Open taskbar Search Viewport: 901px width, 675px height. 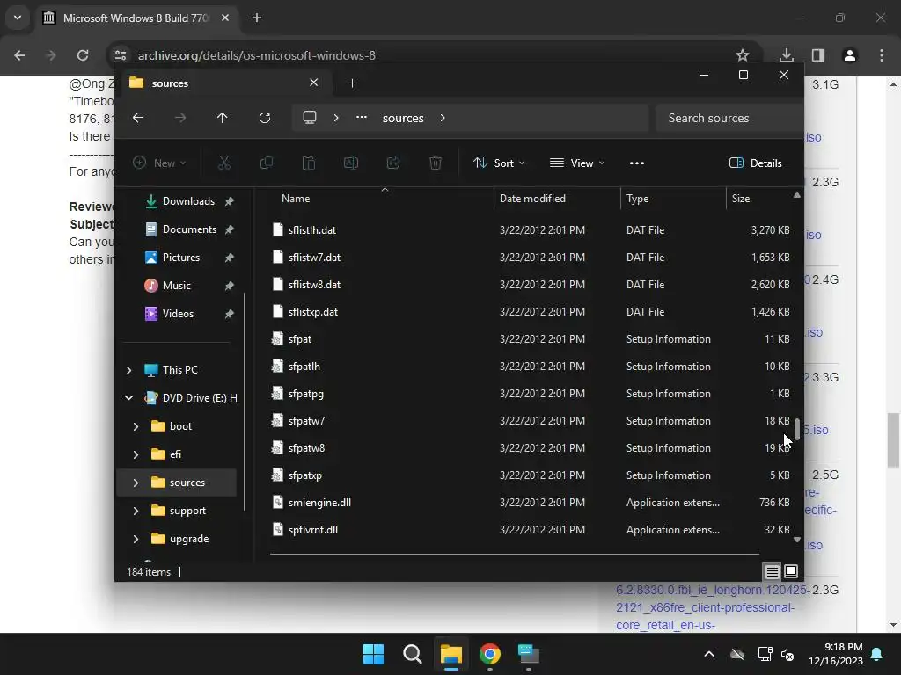click(413, 654)
